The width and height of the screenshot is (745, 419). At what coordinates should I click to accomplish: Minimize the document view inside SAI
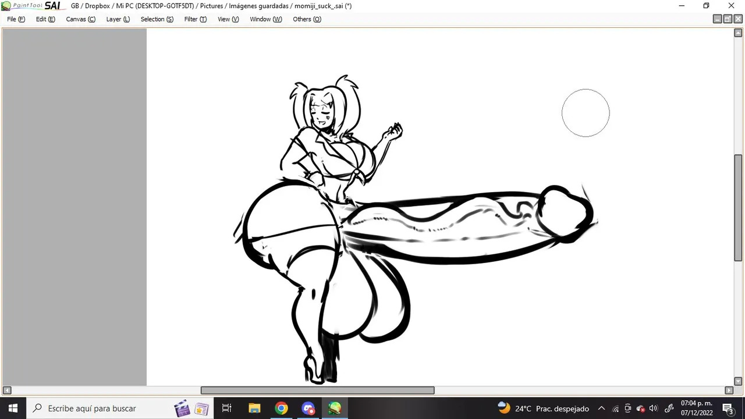coord(717,19)
